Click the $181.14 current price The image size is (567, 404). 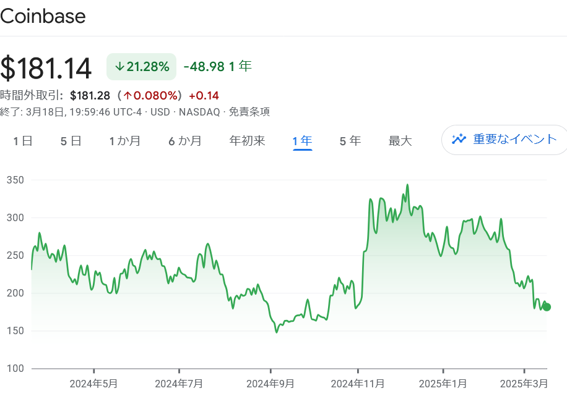(x=46, y=68)
